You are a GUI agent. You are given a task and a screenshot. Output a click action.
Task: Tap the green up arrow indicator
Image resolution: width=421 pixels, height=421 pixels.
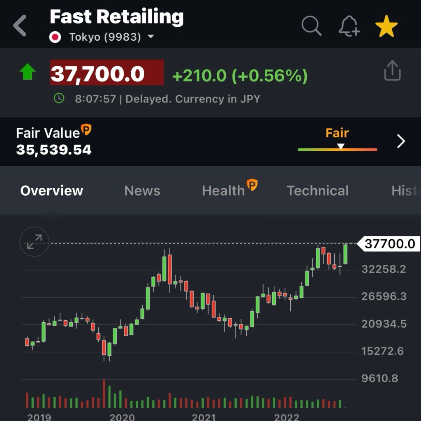point(28,72)
